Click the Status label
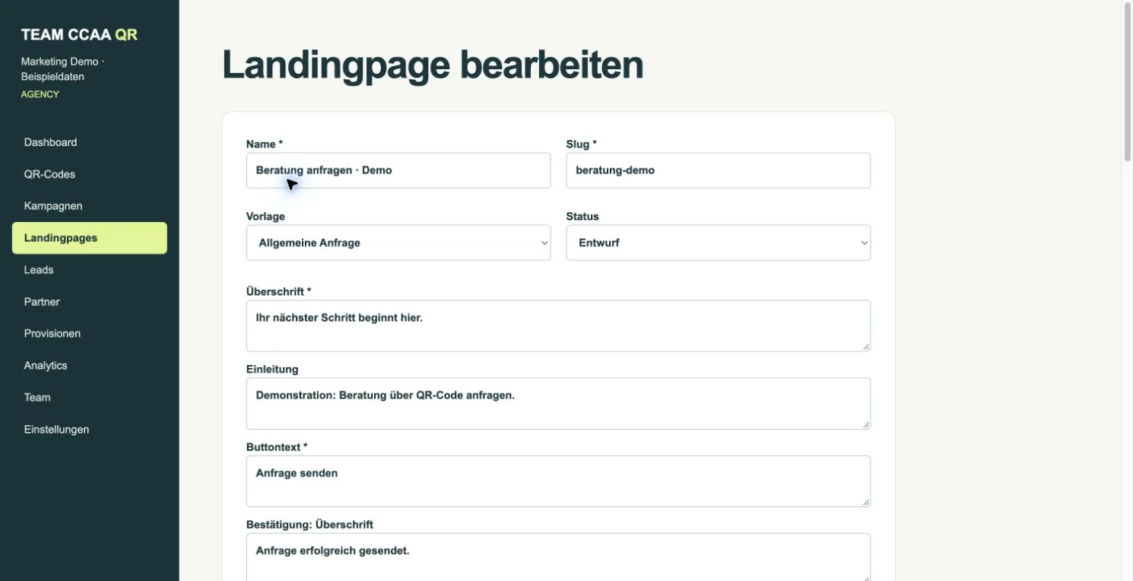 (582, 217)
